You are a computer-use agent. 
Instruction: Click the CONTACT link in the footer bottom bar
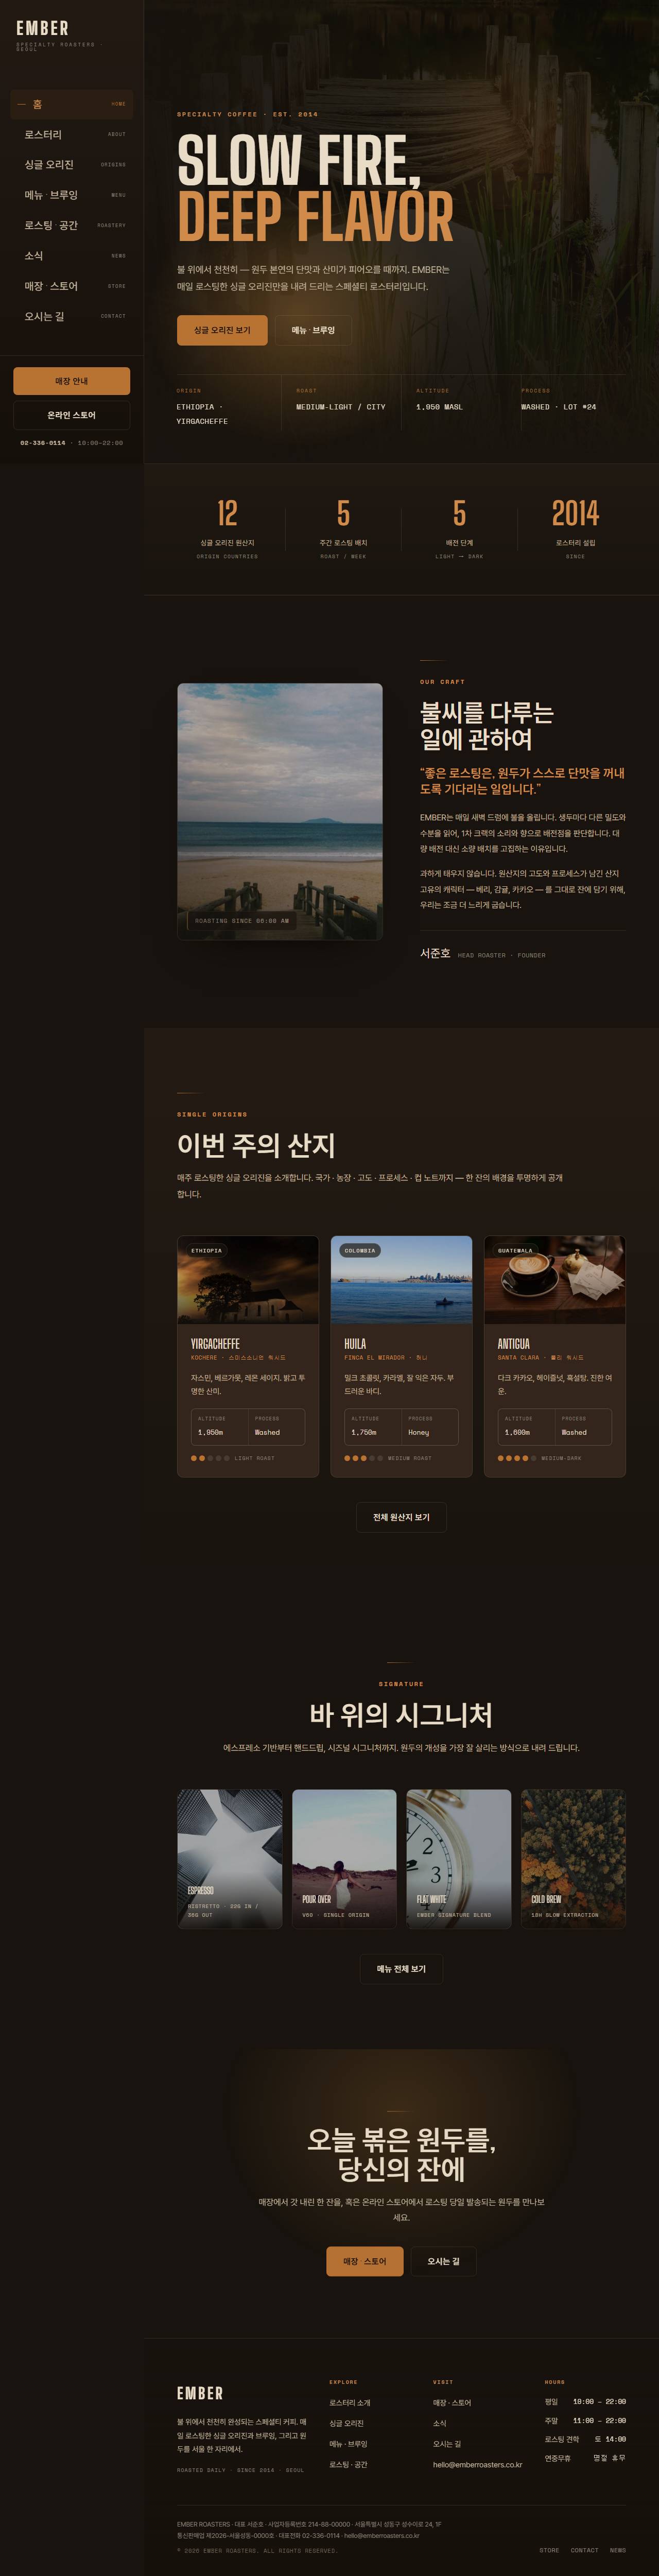coord(584,2550)
